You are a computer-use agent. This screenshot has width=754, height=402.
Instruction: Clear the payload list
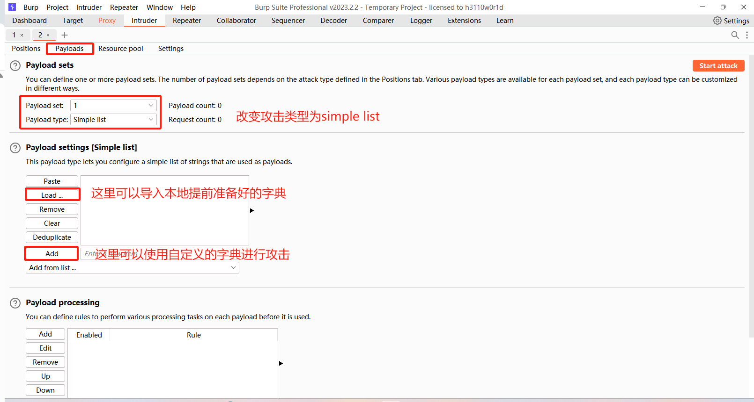pos(52,223)
